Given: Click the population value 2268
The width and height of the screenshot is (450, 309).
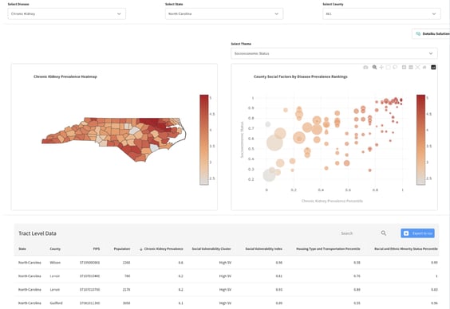Looking at the screenshot, I should pyautogui.click(x=126, y=263).
